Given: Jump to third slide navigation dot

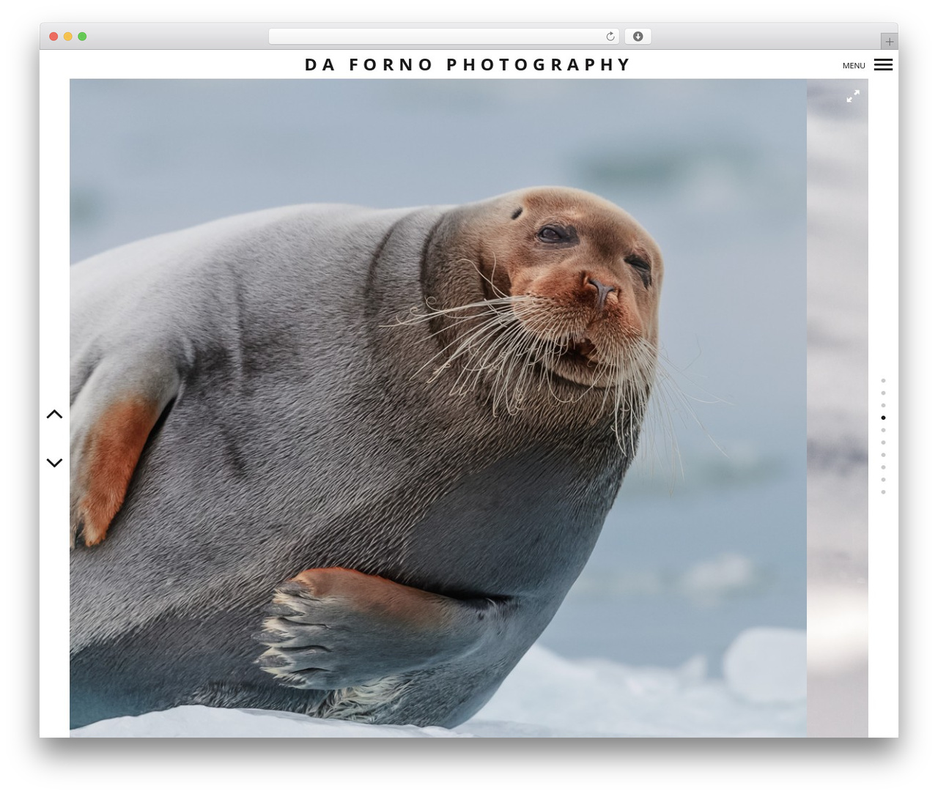Looking at the screenshot, I should tap(883, 405).
